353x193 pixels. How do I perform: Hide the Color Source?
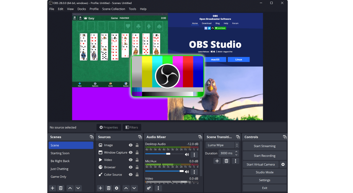(x=131, y=174)
